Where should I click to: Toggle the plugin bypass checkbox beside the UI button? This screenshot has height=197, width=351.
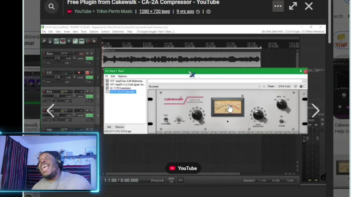pyautogui.click(x=305, y=86)
